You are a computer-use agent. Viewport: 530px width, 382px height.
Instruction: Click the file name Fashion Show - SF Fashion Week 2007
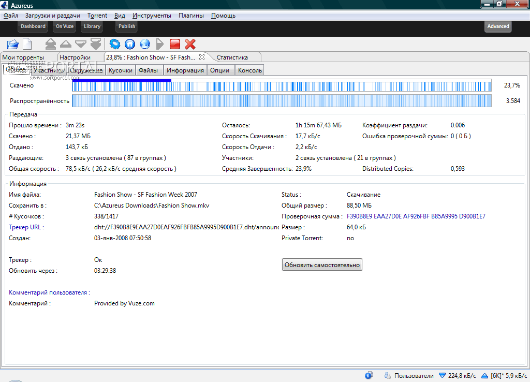point(145,195)
